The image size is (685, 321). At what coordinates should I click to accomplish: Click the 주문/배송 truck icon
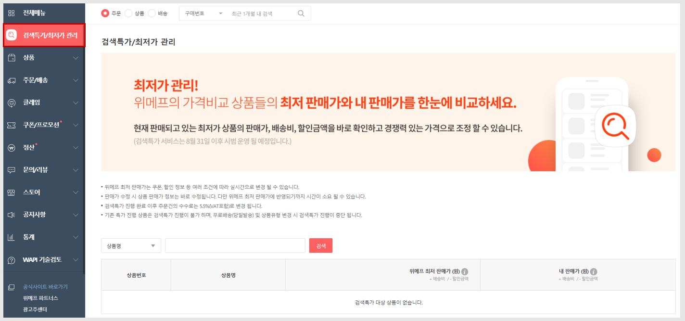(12, 80)
